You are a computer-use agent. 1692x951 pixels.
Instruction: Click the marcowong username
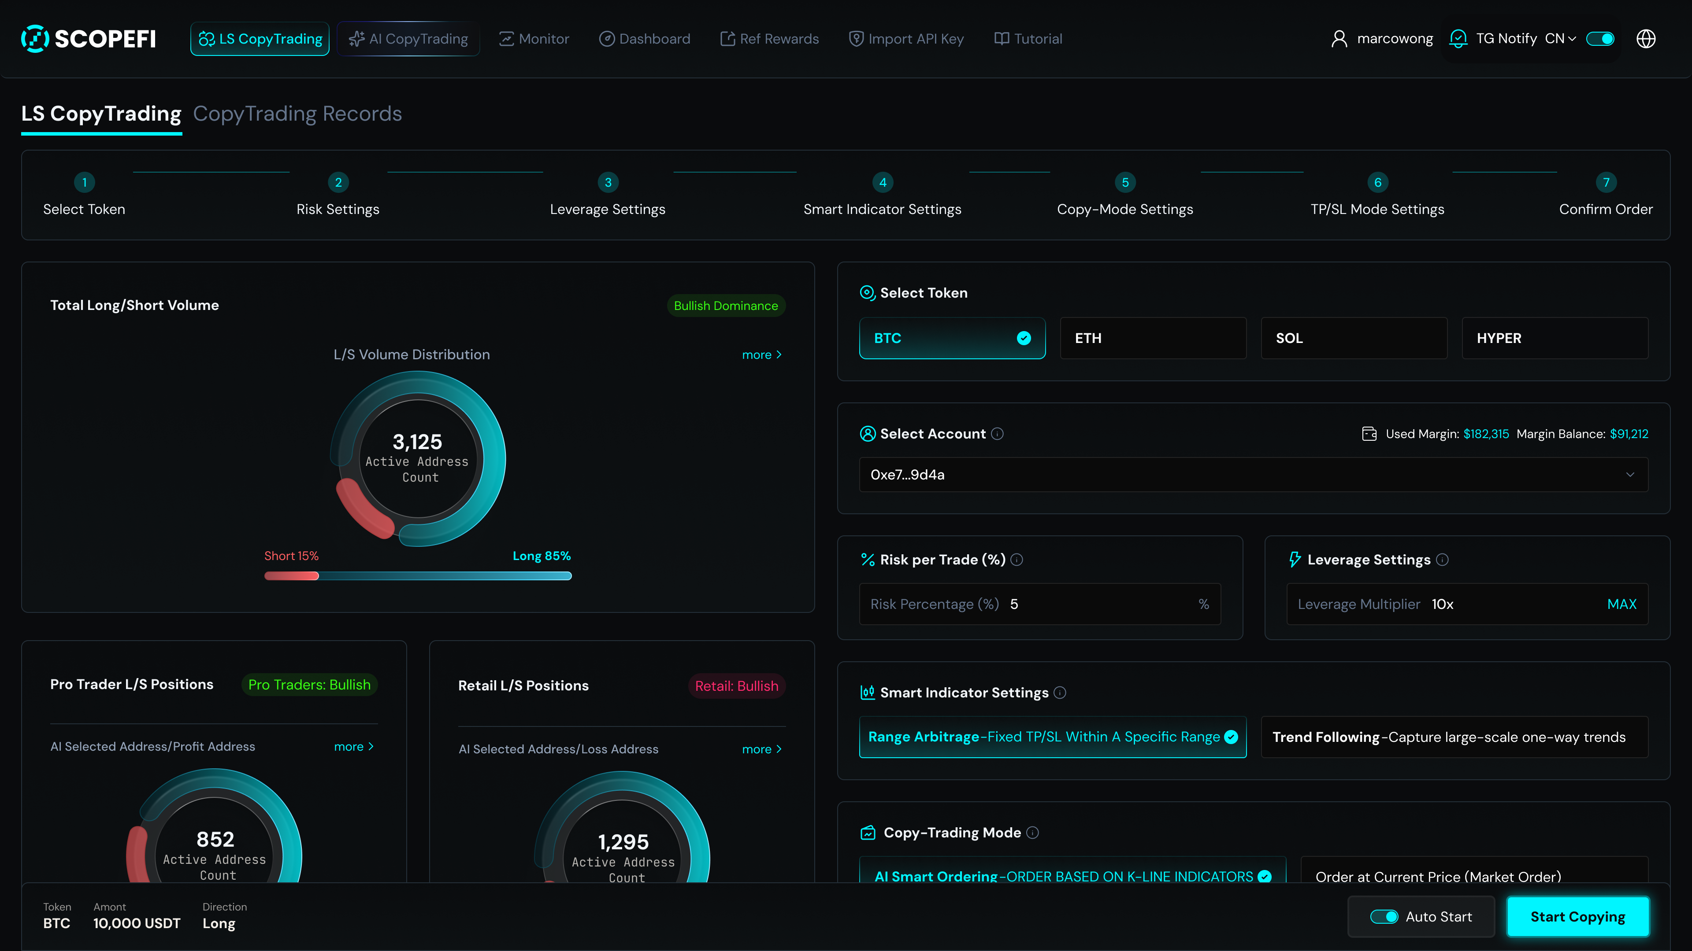click(1395, 39)
